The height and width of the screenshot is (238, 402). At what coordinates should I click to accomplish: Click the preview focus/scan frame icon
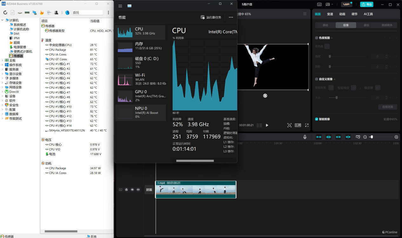[x=289, y=125]
